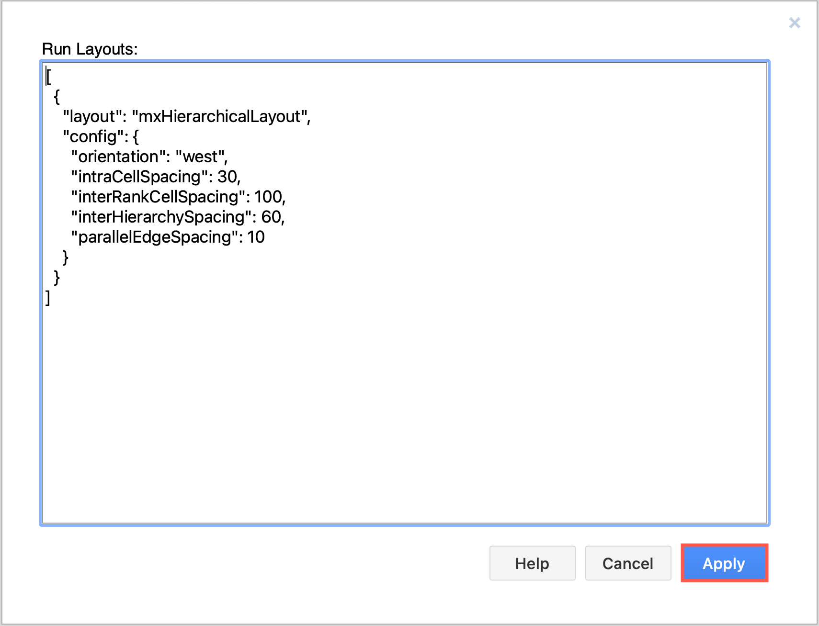This screenshot has width=819, height=626.
Task: Click the closing brace of the config block
Action: pos(66,257)
